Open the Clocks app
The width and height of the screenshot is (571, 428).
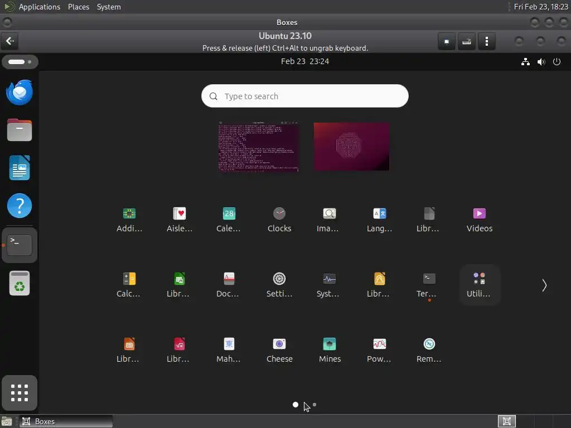(279, 220)
